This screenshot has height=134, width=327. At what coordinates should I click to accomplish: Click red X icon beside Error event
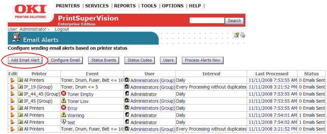click(x=64, y=108)
